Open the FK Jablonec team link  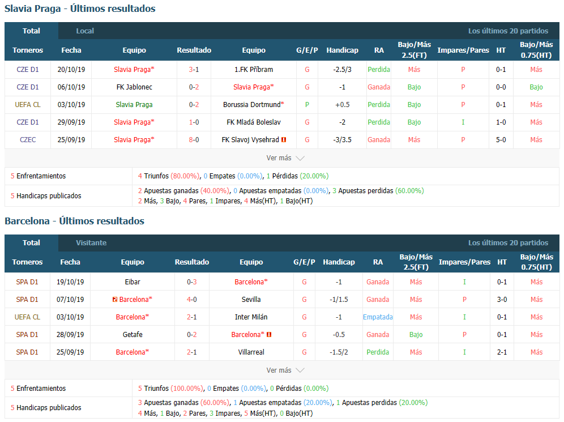coord(134,87)
